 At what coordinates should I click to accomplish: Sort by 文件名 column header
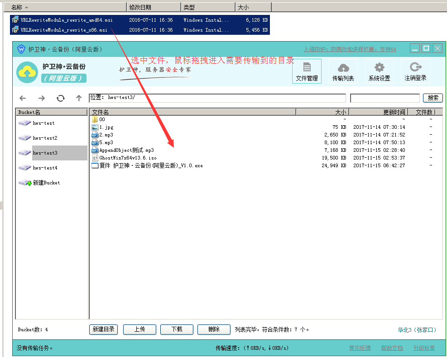[193, 112]
